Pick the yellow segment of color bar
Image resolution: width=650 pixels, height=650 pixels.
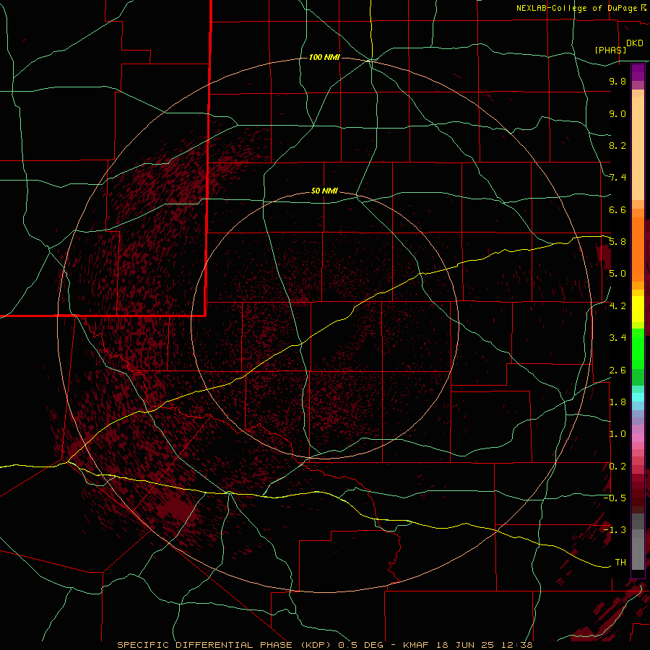point(638,309)
